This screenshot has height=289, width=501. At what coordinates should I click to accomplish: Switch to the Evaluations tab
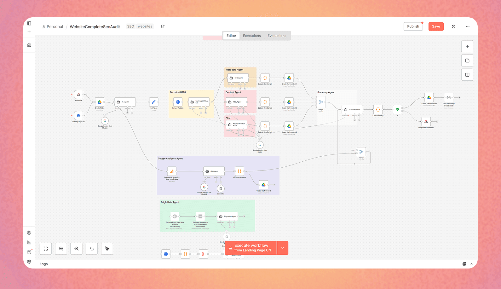277,36
